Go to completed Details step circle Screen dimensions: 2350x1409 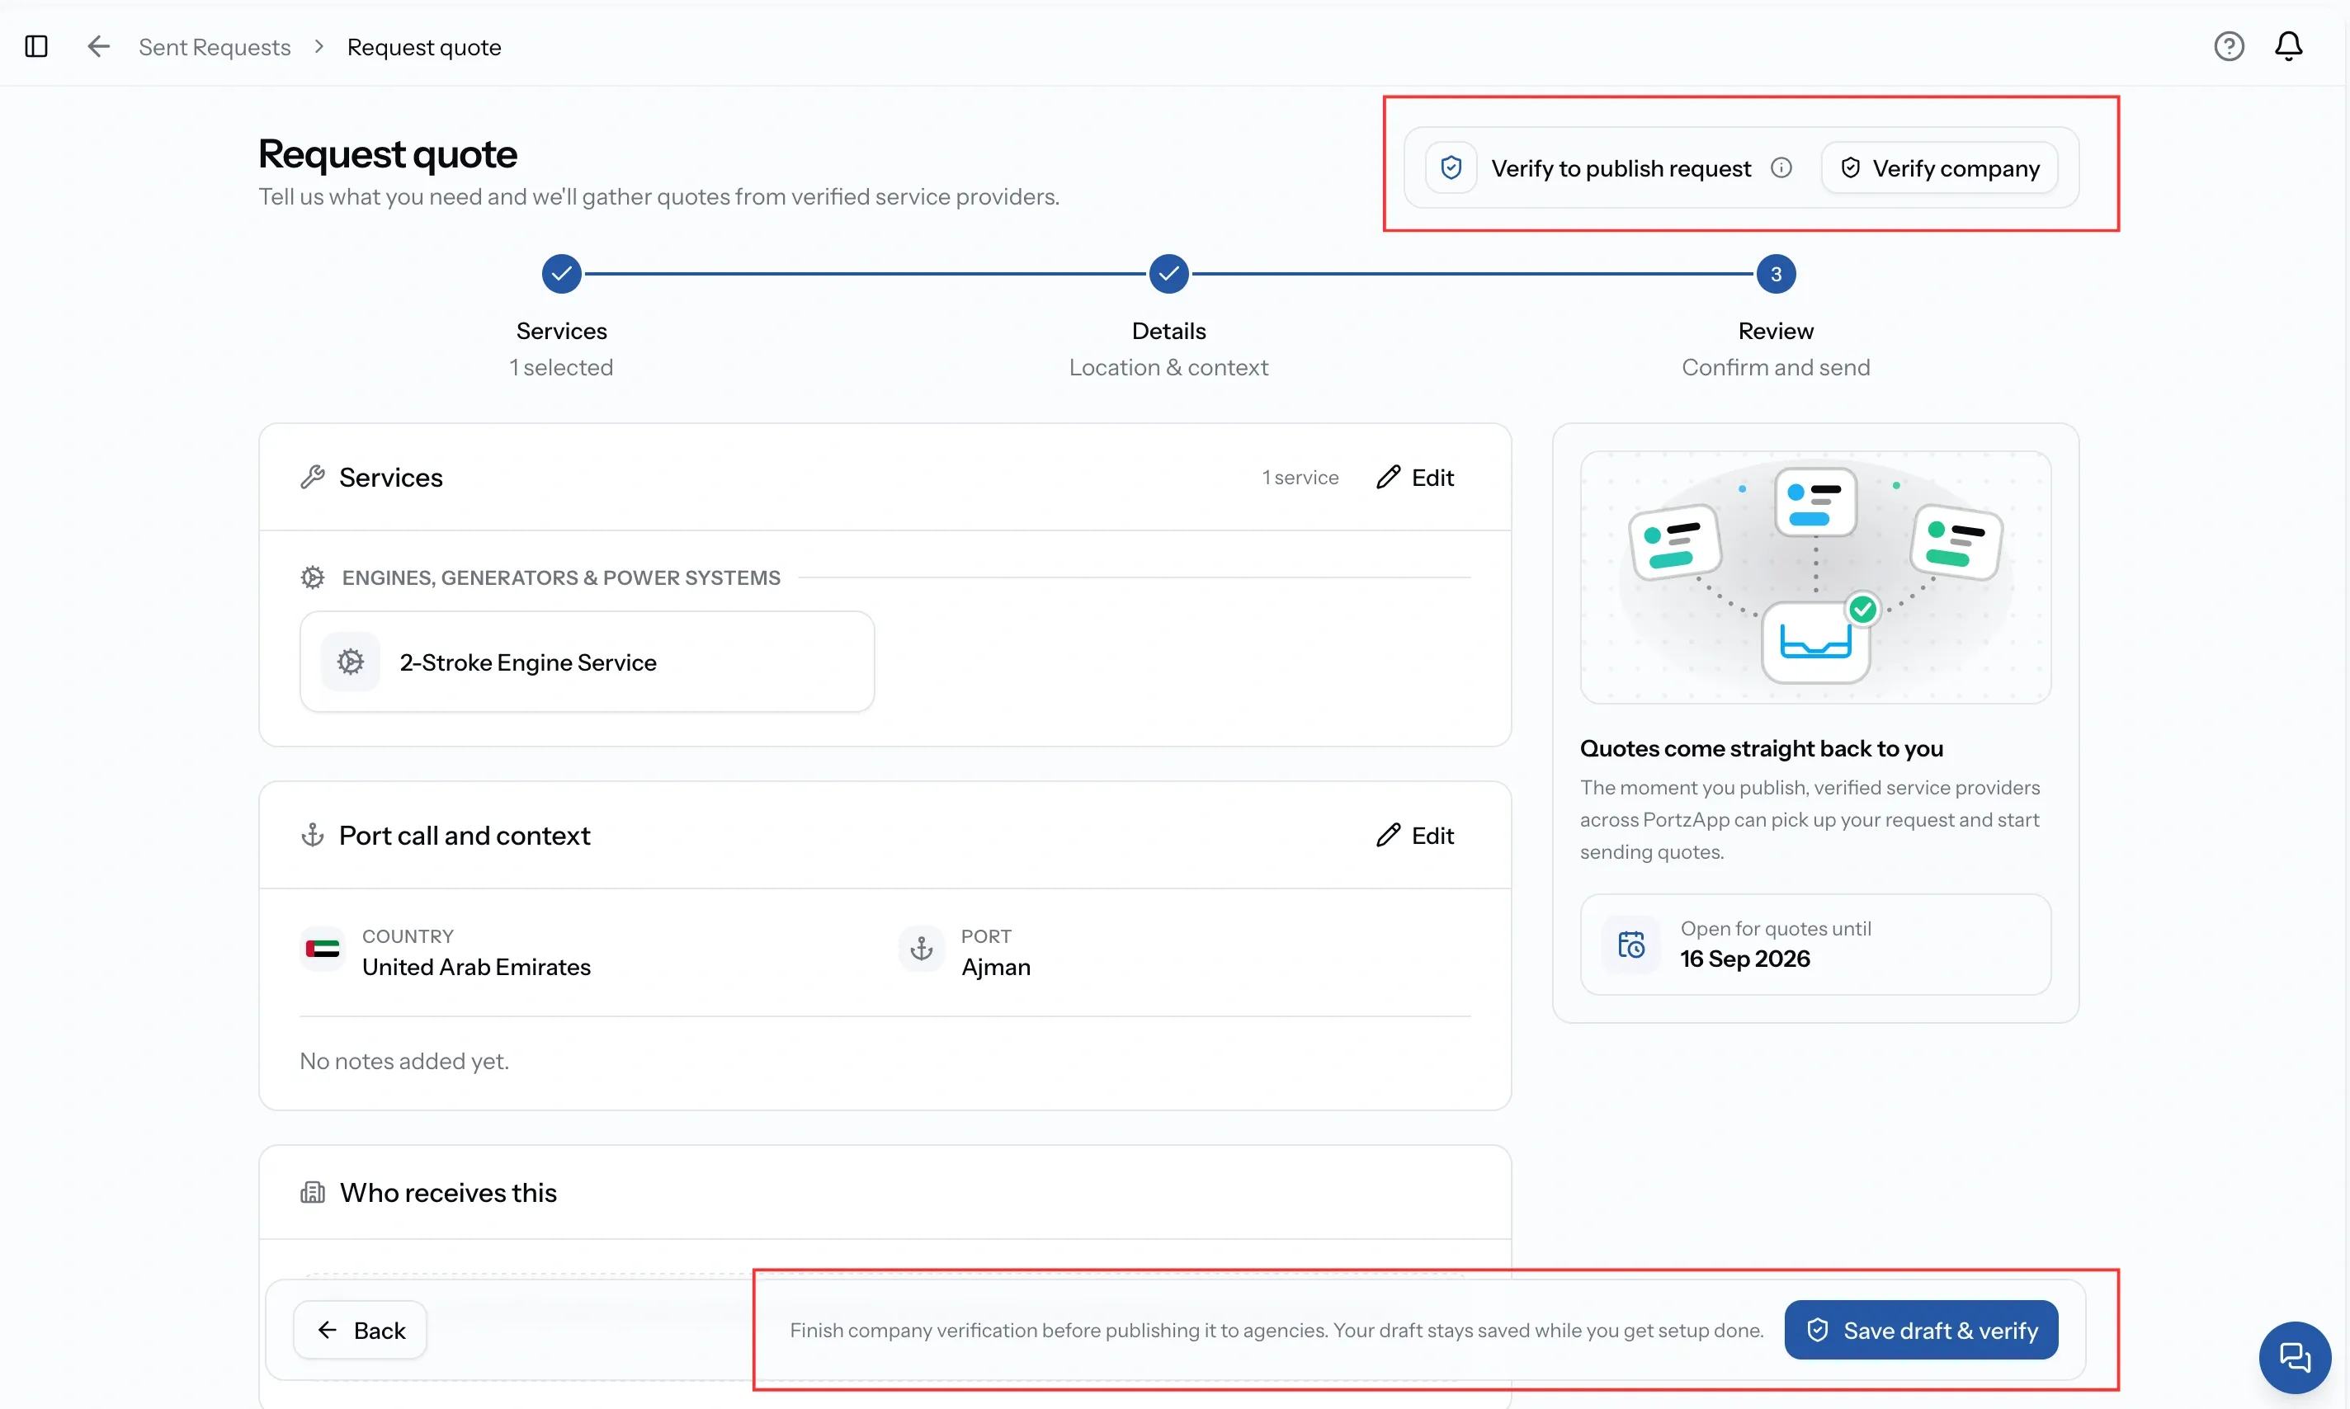[x=1169, y=275]
